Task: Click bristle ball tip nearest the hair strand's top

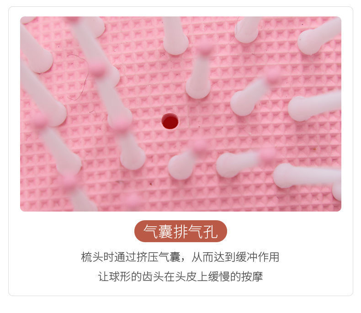Action: [41, 62]
